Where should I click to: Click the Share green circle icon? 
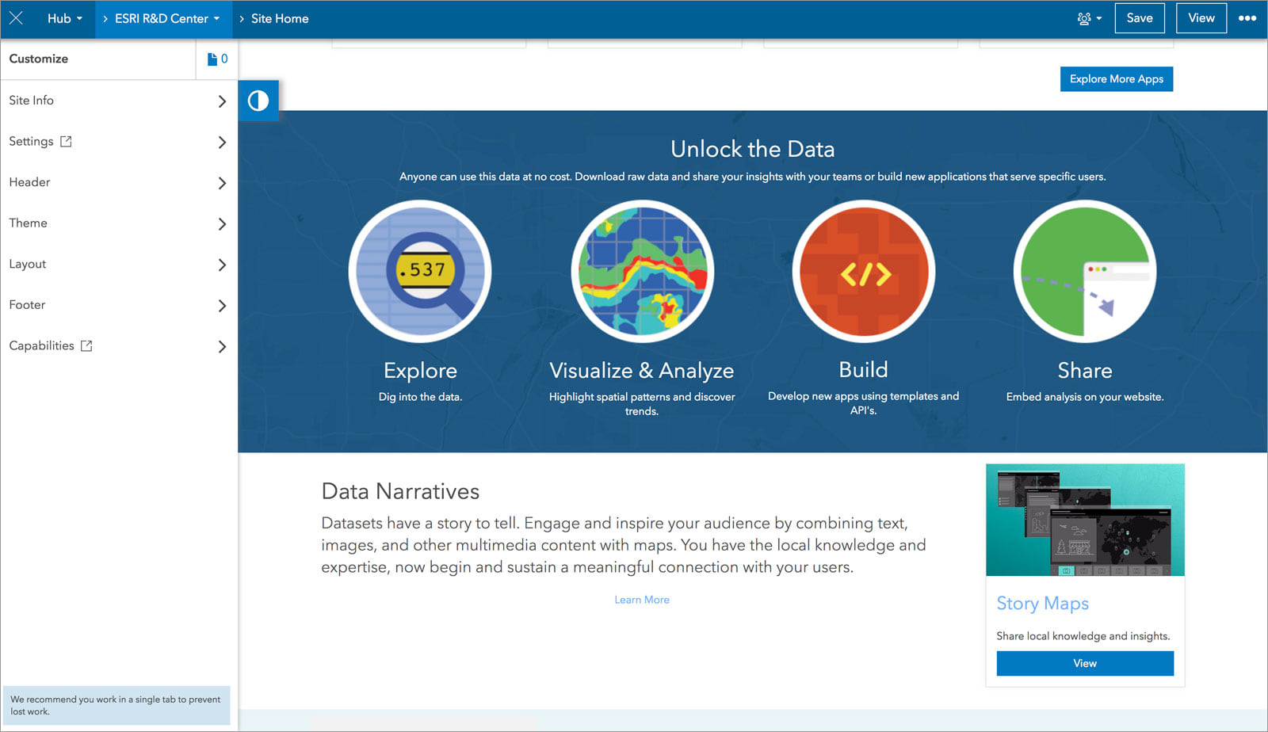(x=1085, y=271)
